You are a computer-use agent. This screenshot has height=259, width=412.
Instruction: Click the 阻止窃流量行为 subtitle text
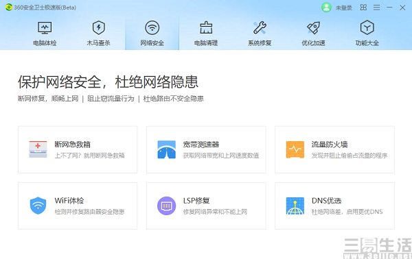111,99
